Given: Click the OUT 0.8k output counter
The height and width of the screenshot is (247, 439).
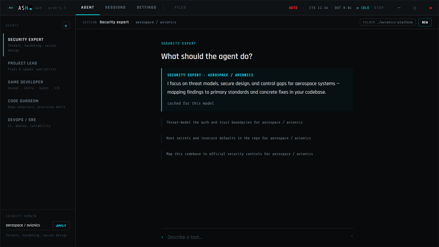Looking at the screenshot, I should point(343,8).
